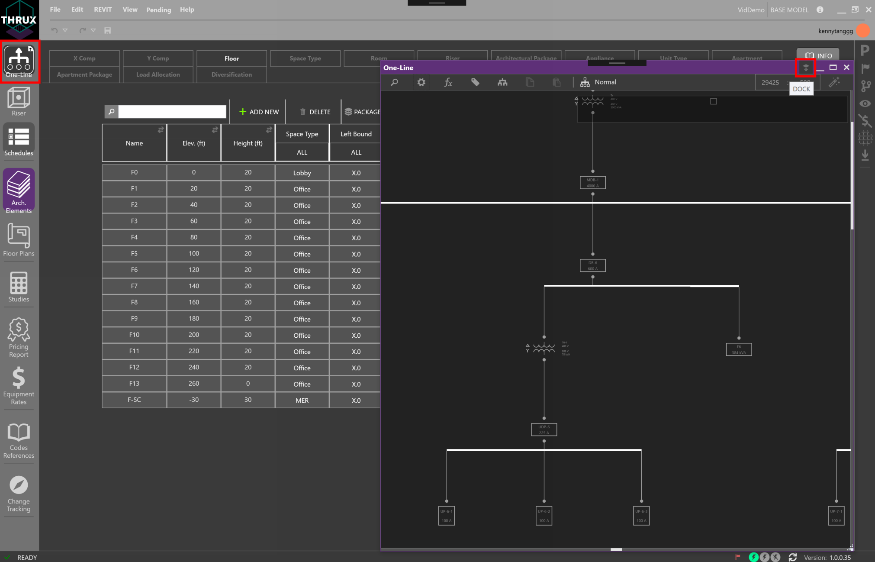The image size is (875, 562).
Task: Open the Schedules panel
Action: coord(18,140)
